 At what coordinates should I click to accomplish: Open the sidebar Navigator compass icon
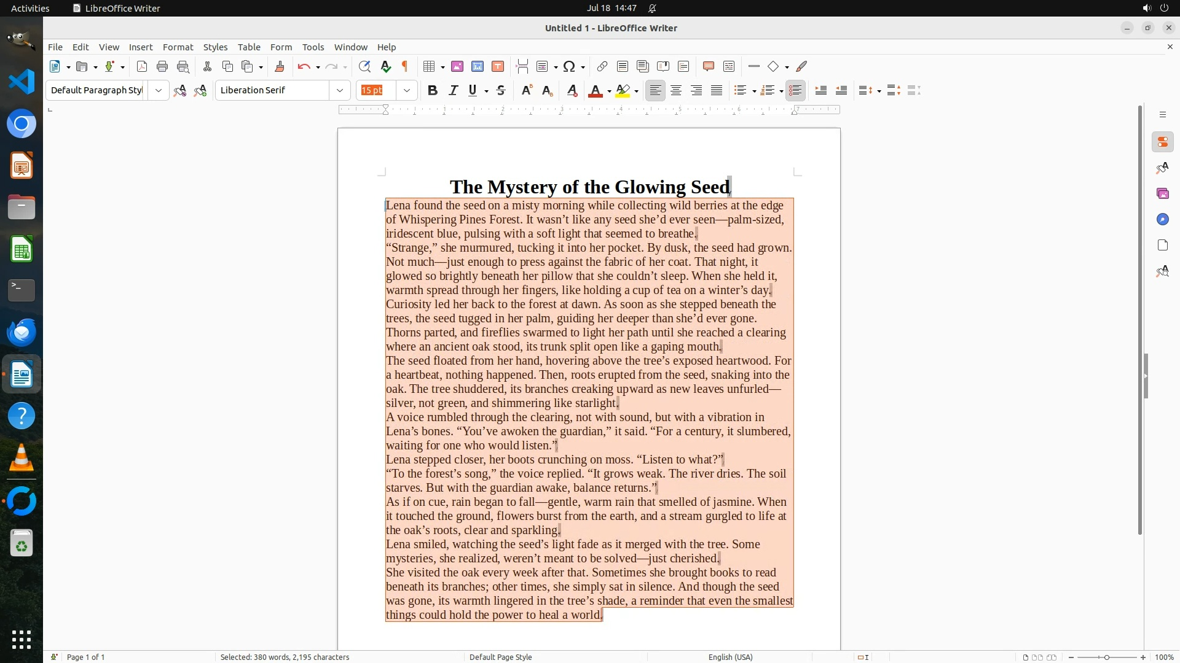[x=1163, y=220]
